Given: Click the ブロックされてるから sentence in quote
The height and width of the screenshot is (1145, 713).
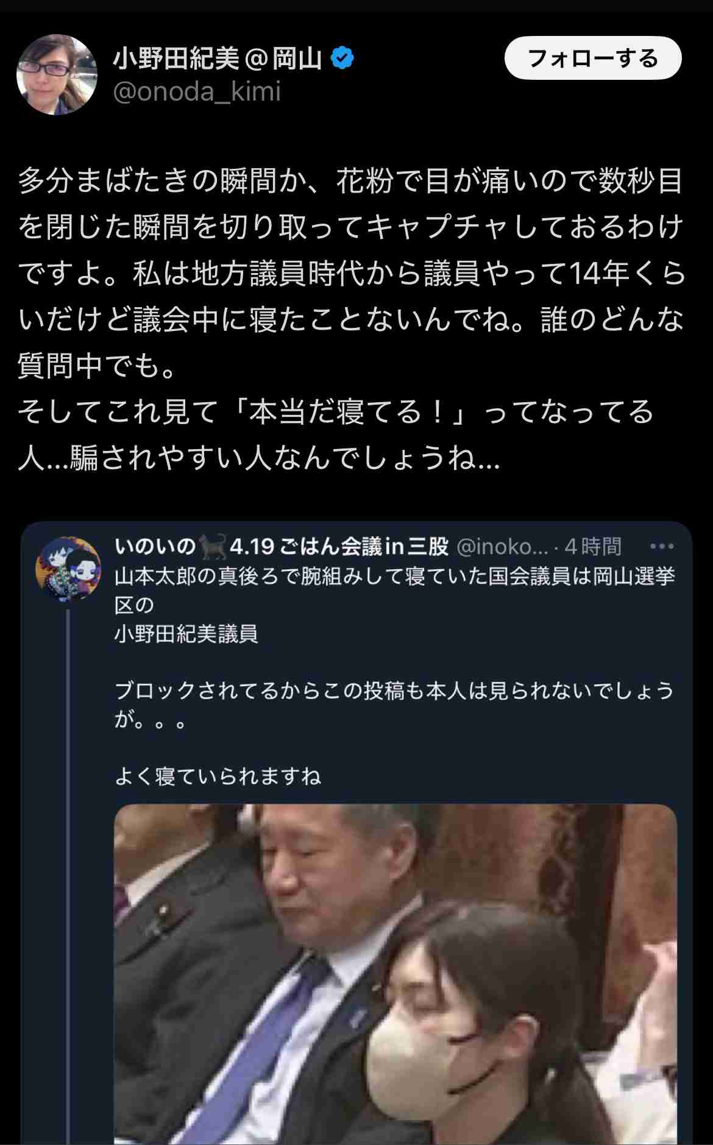Looking at the screenshot, I should click(394, 705).
